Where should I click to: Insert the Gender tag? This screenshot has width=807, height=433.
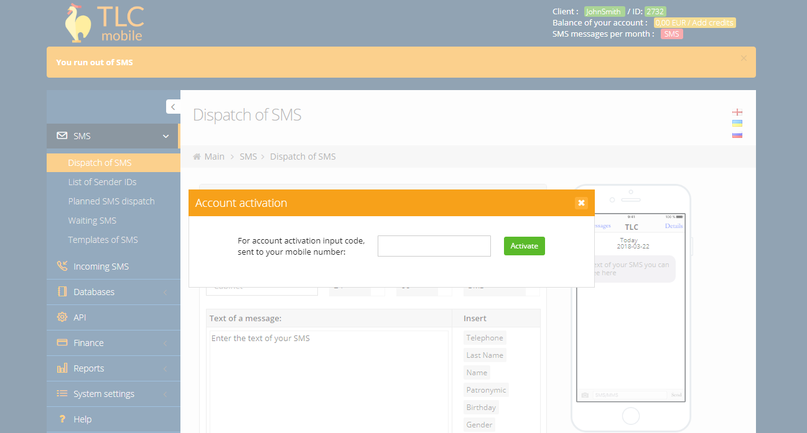point(479,425)
